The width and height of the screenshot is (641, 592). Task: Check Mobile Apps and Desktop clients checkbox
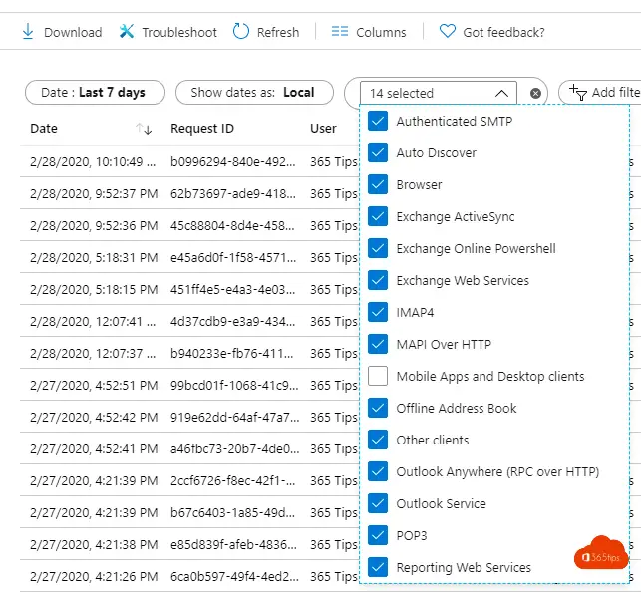pos(378,376)
